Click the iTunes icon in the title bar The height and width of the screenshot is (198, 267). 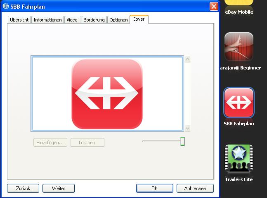click(x=6, y=6)
